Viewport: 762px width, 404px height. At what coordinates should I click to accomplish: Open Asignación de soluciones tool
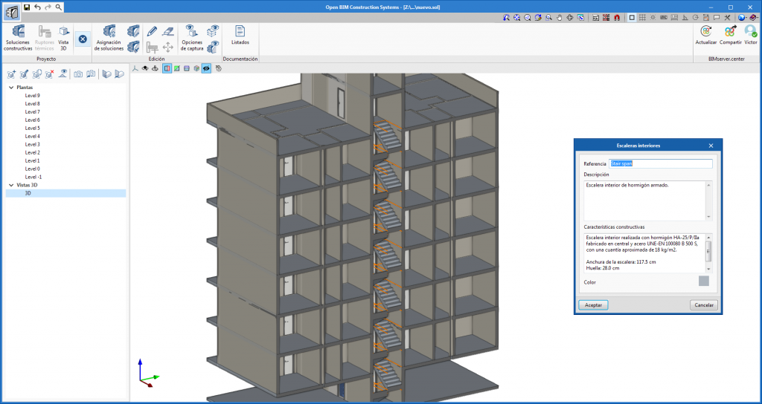pyautogui.click(x=109, y=37)
